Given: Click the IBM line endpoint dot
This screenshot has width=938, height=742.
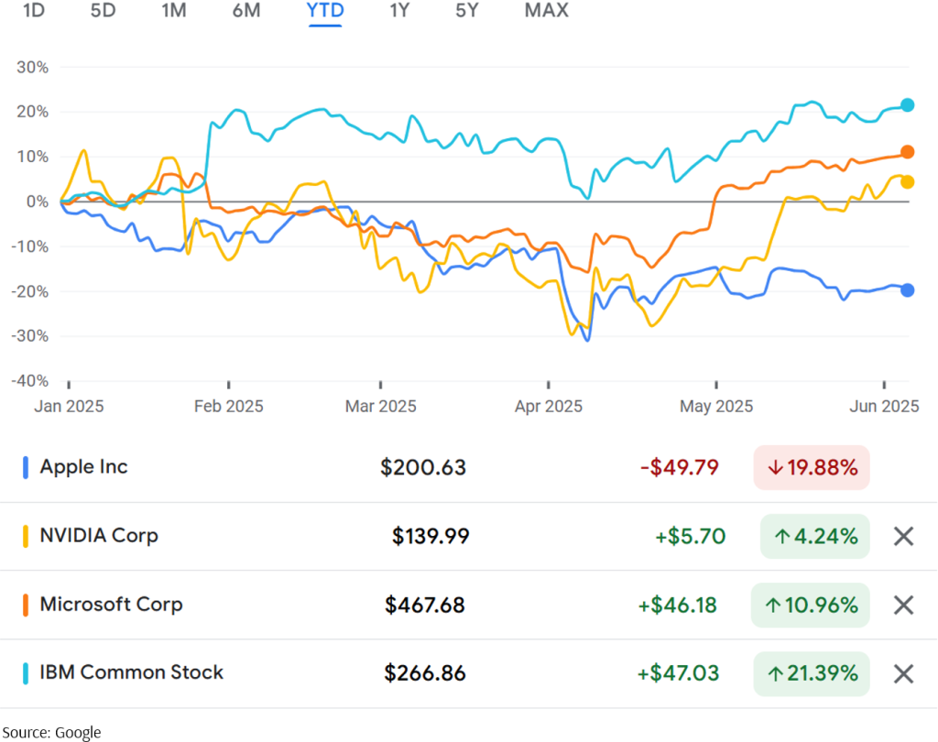Looking at the screenshot, I should (x=907, y=105).
